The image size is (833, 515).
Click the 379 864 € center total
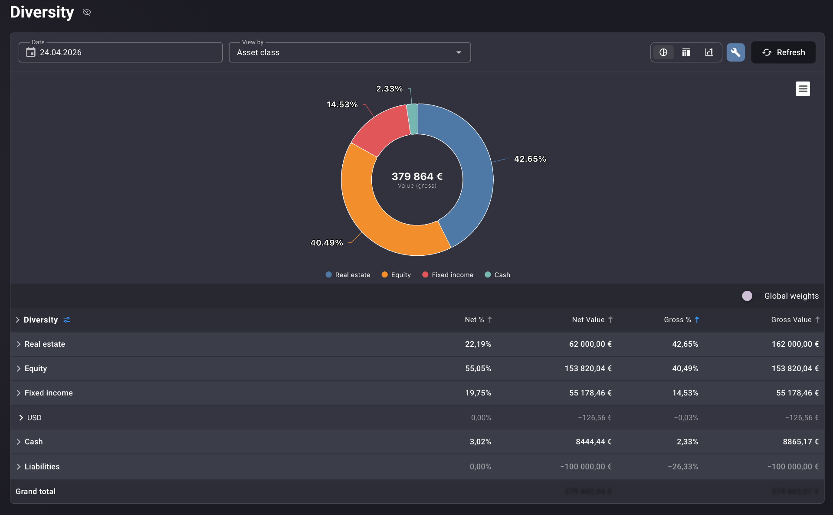[417, 176]
